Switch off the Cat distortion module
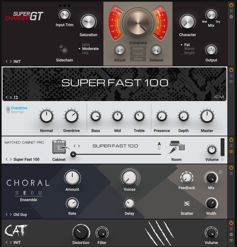The height and width of the screenshot is (247, 237). click(x=231, y=223)
